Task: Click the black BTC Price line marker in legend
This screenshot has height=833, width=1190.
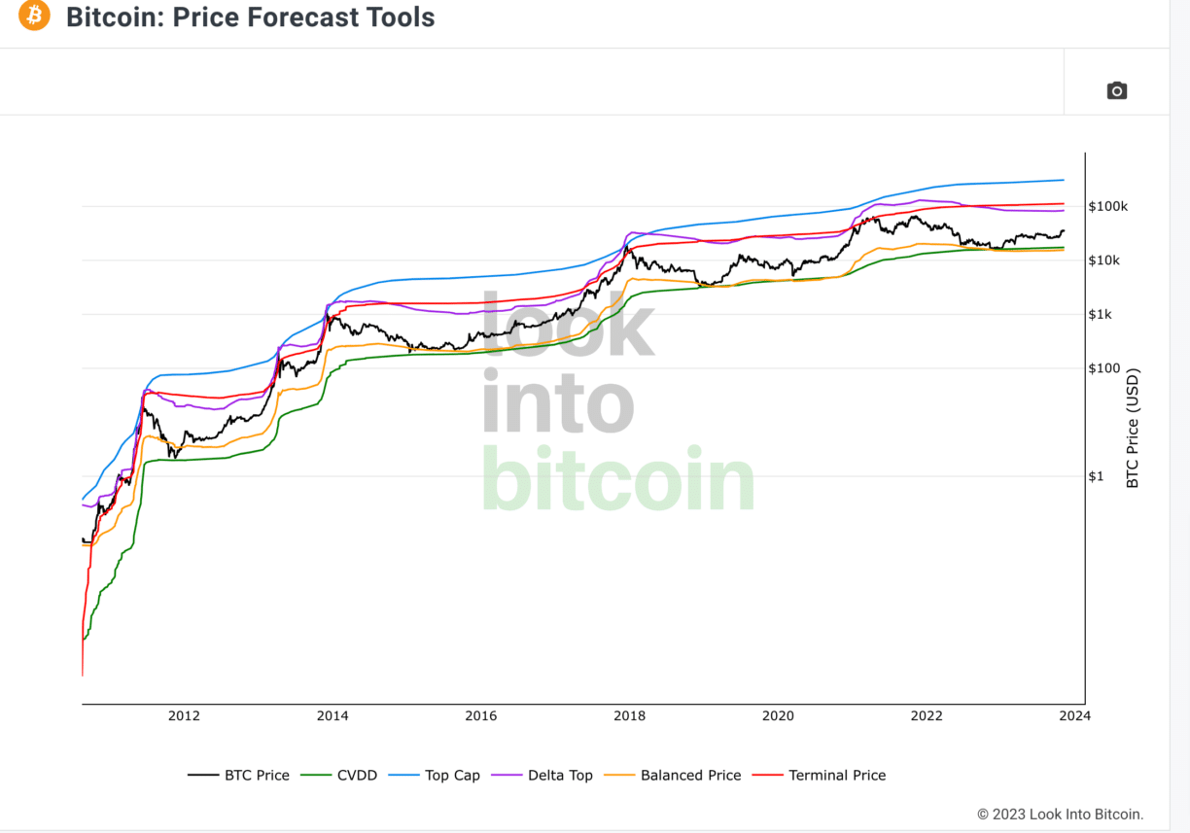Action: [201, 775]
